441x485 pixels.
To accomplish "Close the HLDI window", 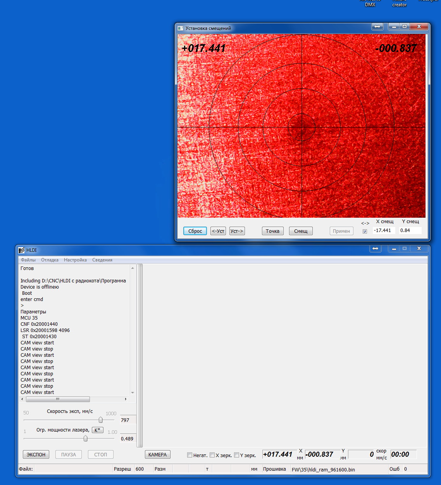I will point(419,248).
